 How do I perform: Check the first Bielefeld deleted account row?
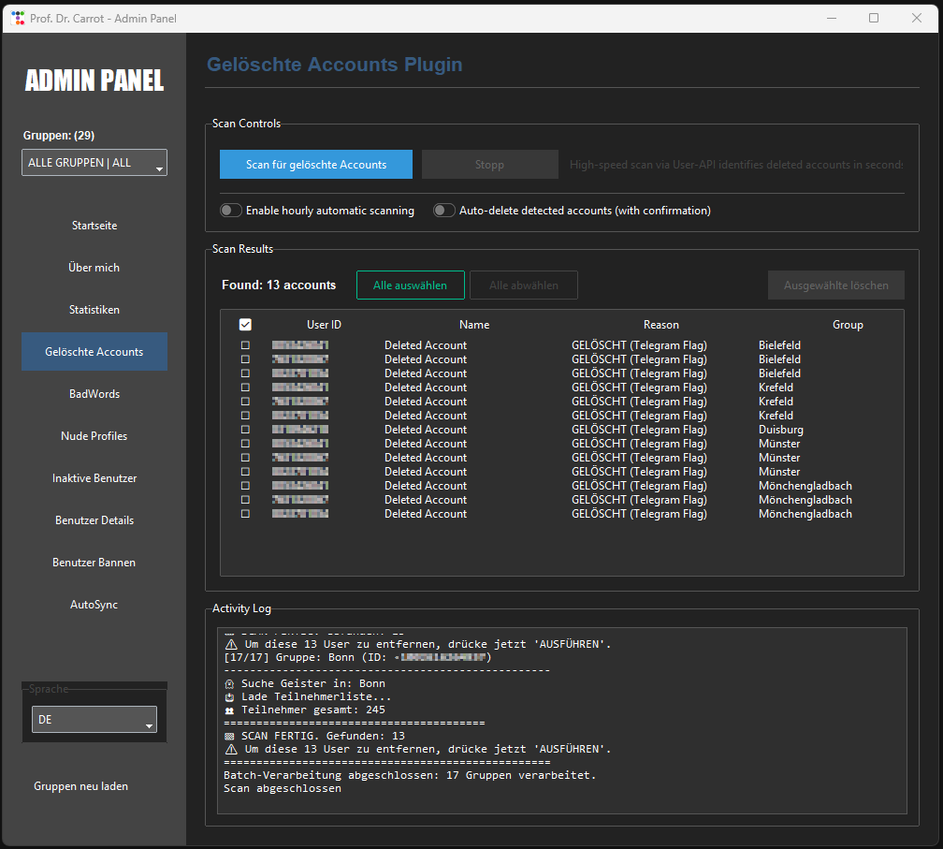245,345
